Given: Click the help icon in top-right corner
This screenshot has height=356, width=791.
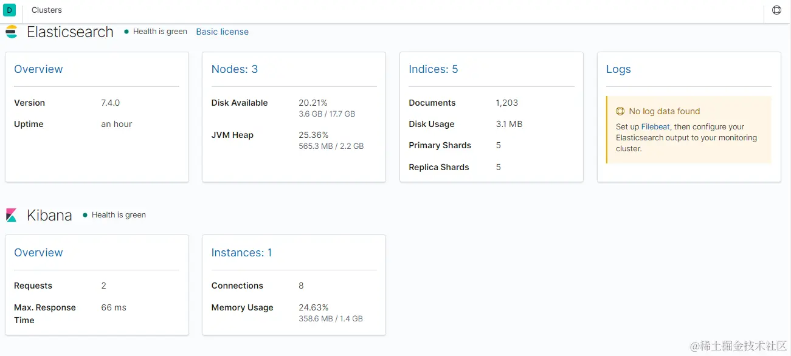Looking at the screenshot, I should tap(776, 10).
